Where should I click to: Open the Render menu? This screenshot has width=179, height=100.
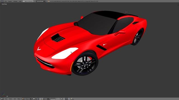coord(10,1)
